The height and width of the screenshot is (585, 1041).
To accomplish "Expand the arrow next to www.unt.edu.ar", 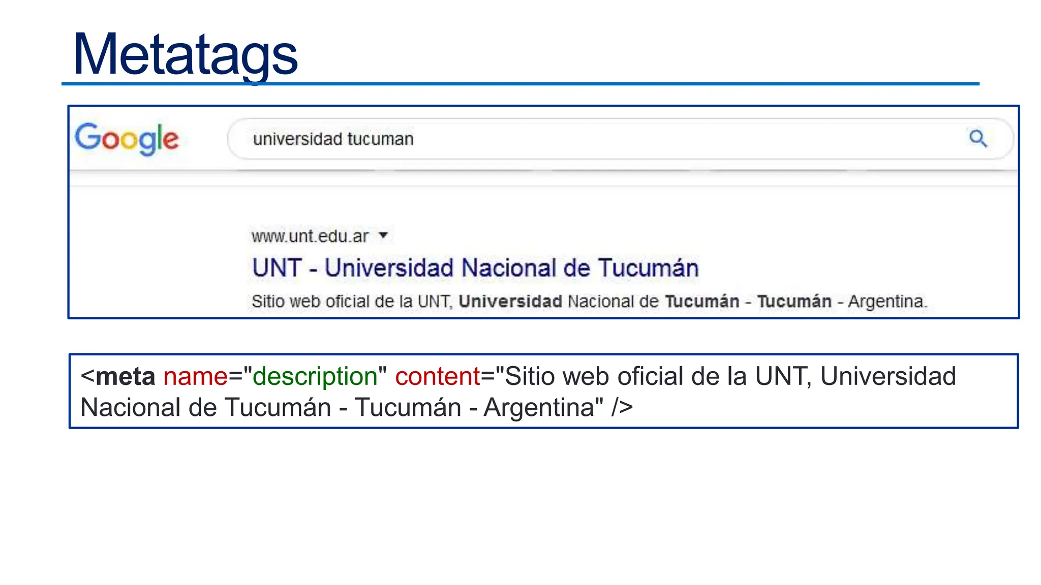I will (x=383, y=235).
